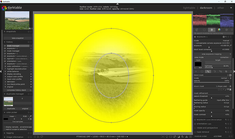This screenshot has height=139, width=235.
Task: Toggle guide lines grid icon
Action: tap(190, 137)
